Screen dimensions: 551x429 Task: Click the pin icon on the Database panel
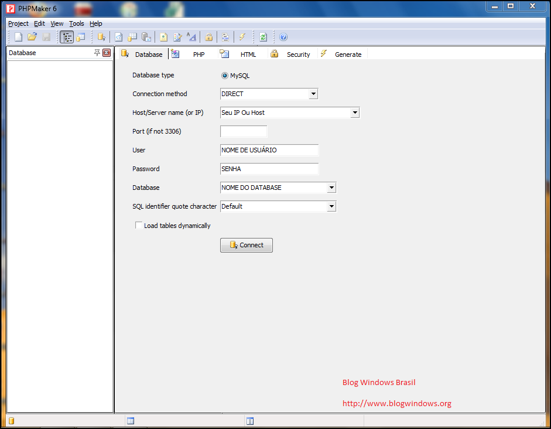pos(97,53)
